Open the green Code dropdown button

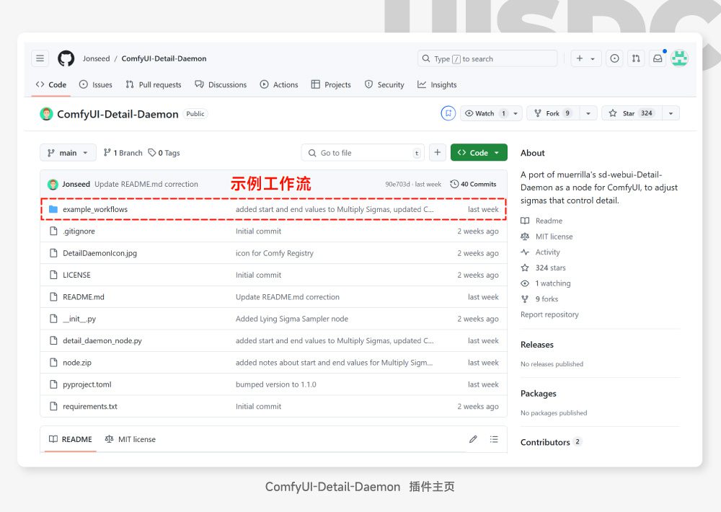(479, 152)
